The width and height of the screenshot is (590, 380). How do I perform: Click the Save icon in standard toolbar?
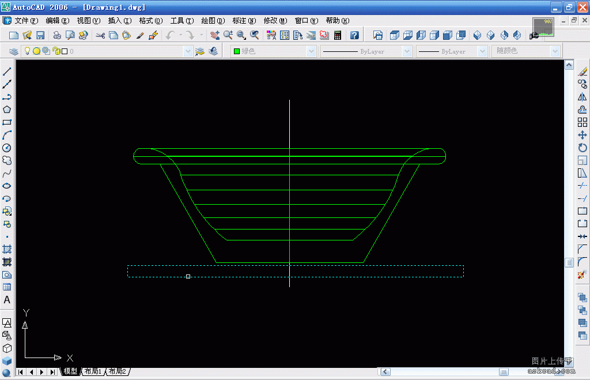click(x=40, y=35)
